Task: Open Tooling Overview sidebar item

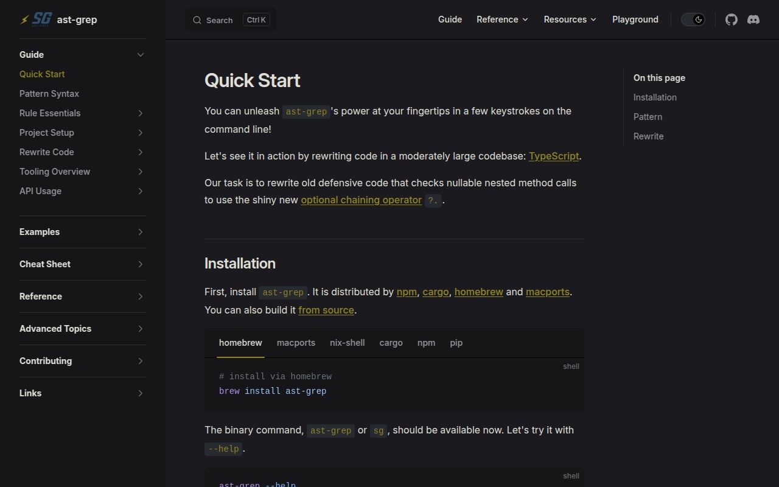Action: (55, 172)
